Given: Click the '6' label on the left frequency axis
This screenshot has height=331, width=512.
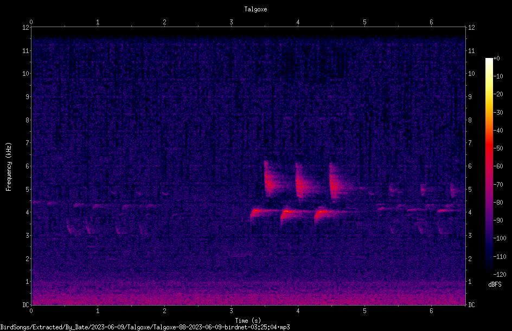Looking at the screenshot, I should coord(28,166).
